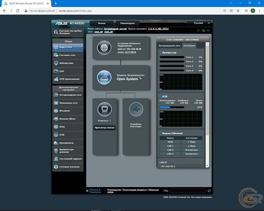Open Chrome three-dot menu

tap(259, 11)
